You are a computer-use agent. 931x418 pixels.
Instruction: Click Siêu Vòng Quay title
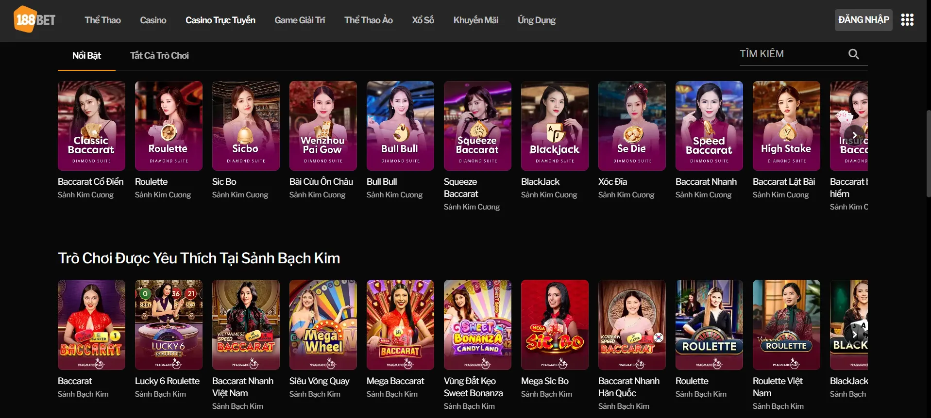(319, 381)
